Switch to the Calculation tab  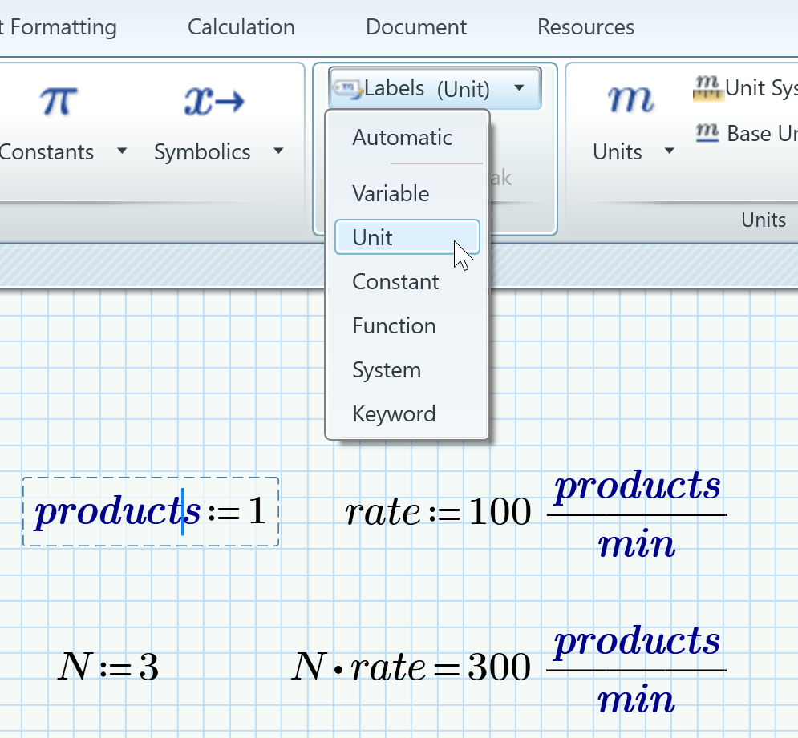tap(241, 27)
